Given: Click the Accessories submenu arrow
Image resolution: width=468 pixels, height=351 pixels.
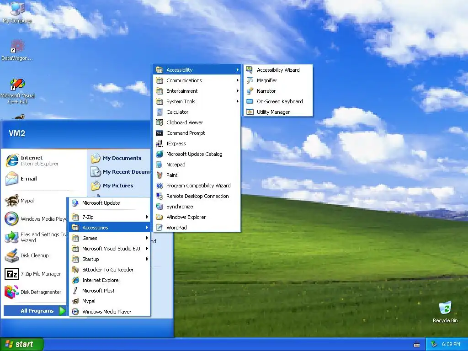Looking at the screenshot, I should pyautogui.click(x=147, y=228).
